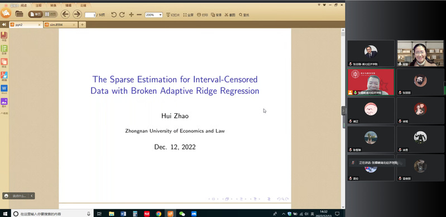Expand the participant panel side handle

click(x=343, y=110)
